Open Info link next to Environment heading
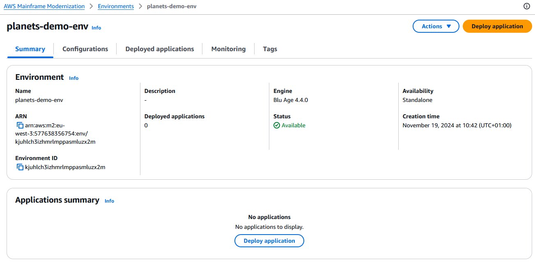This screenshot has height=262, width=535. (x=73, y=78)
